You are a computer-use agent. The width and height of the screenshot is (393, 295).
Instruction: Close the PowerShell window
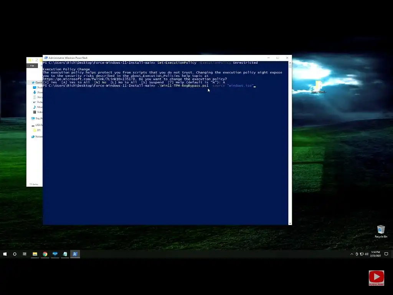pos(287,58)
